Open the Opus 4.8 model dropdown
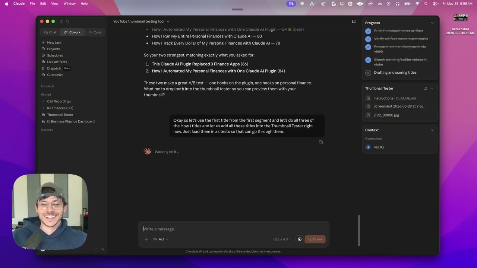Screen dimensions: 477x268 coord(282,239)
